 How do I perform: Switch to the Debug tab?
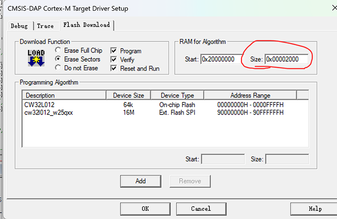tap(20, 26)
